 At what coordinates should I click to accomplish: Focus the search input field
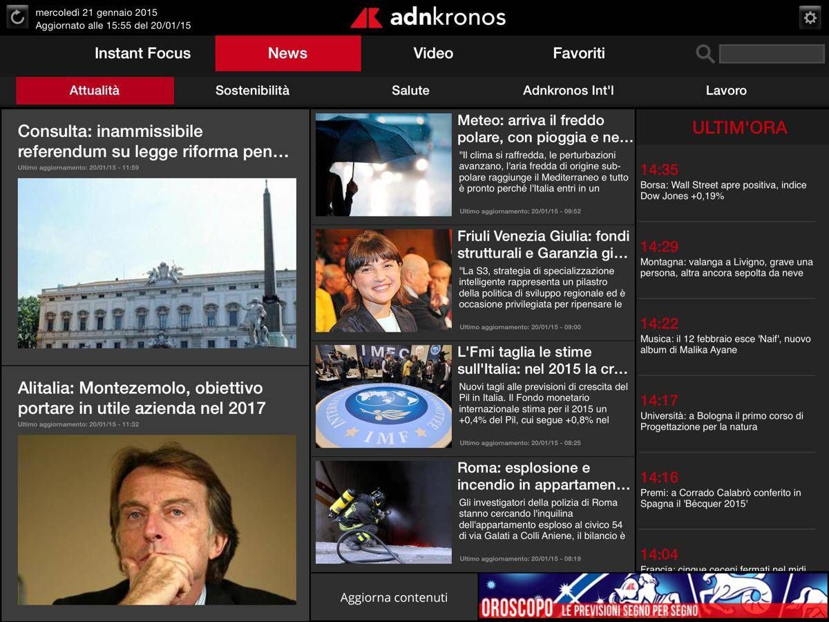click(772, 54)
